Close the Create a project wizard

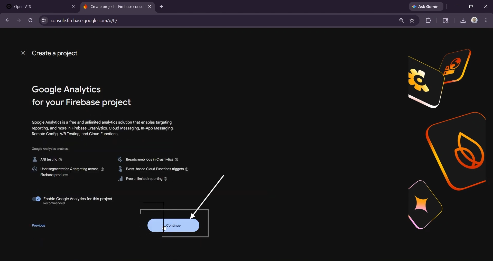(23, 53)
